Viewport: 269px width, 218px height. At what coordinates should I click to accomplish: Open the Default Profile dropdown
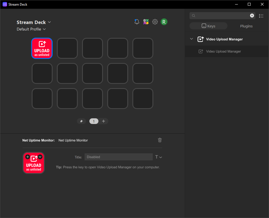point(31,29)
